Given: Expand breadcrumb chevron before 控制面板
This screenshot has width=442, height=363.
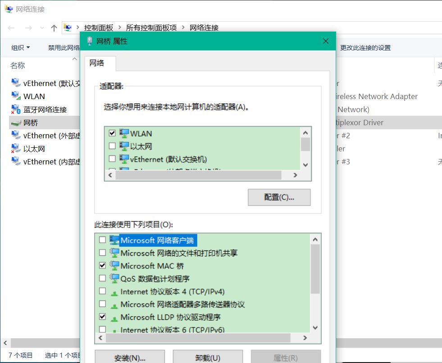Looking at the screenshot, I should 77,27.
